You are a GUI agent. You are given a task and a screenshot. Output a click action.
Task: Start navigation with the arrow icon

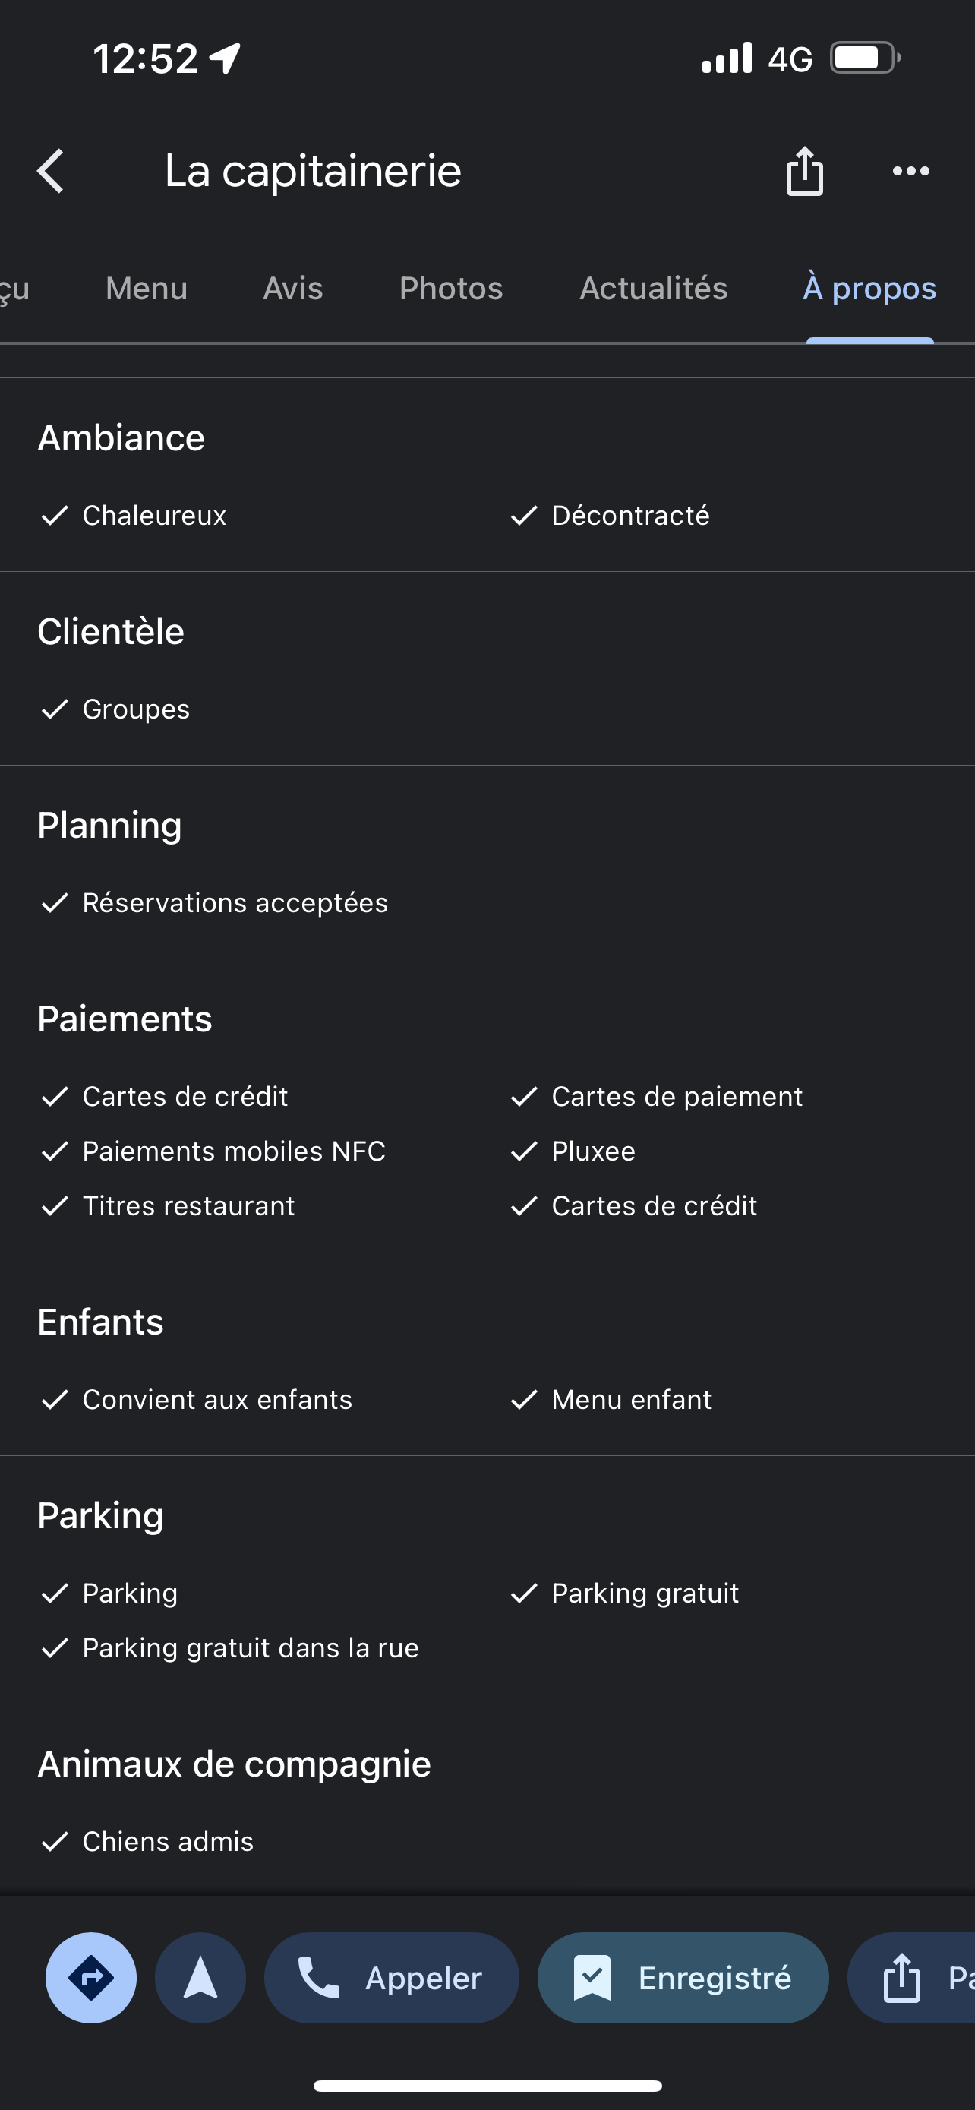[200, 1977]
